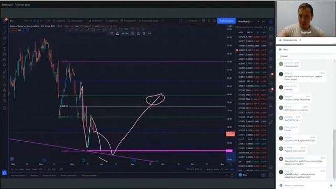The height and width of the screenshot is (189, 336).
Task: Maximize the bottom panel with the window icon
Action: coord(232,175)
